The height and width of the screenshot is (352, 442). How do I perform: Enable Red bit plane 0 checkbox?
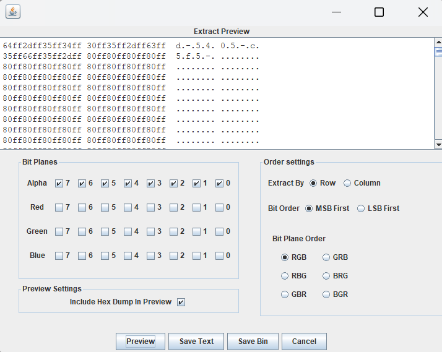(x=219, y=207)
